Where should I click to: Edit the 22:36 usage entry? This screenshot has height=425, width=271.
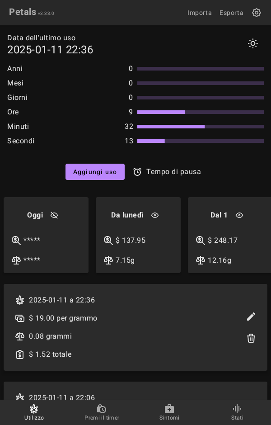tap(251, 316)
